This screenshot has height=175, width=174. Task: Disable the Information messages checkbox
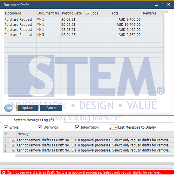pyautogui.click(x=77, y=127)
